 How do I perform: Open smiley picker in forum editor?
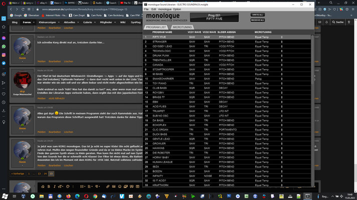(x=120, y=186)
